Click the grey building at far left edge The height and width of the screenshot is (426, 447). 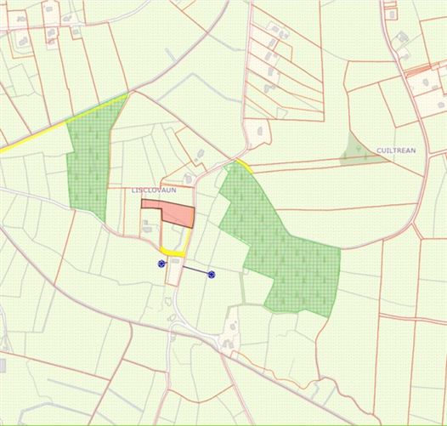[3, 366]
